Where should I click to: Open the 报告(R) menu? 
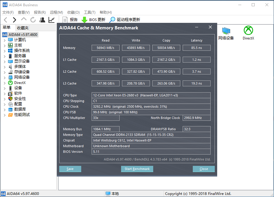pos(40,12)
